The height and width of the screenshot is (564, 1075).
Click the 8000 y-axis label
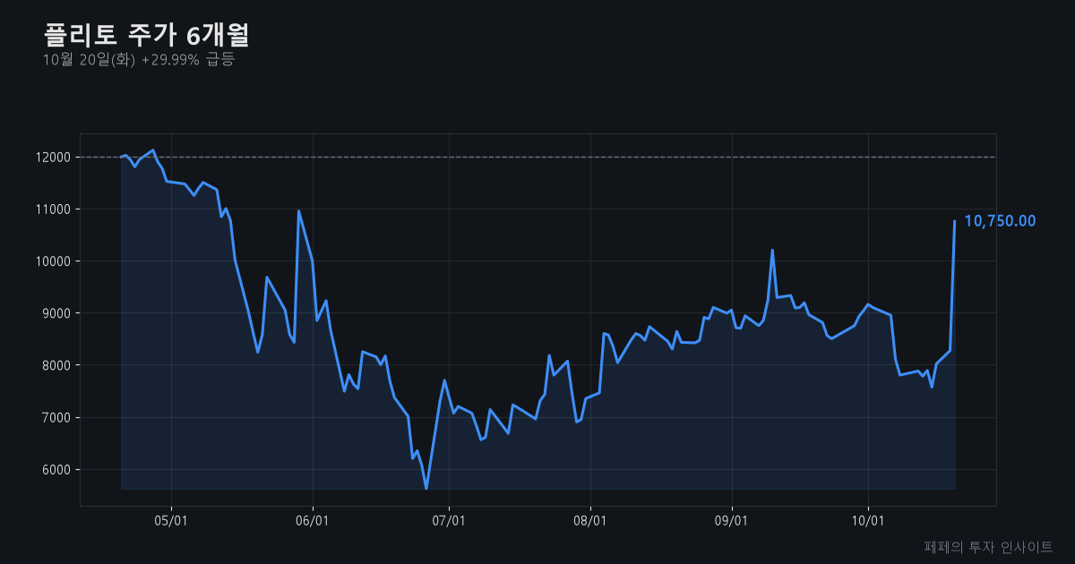56,365
